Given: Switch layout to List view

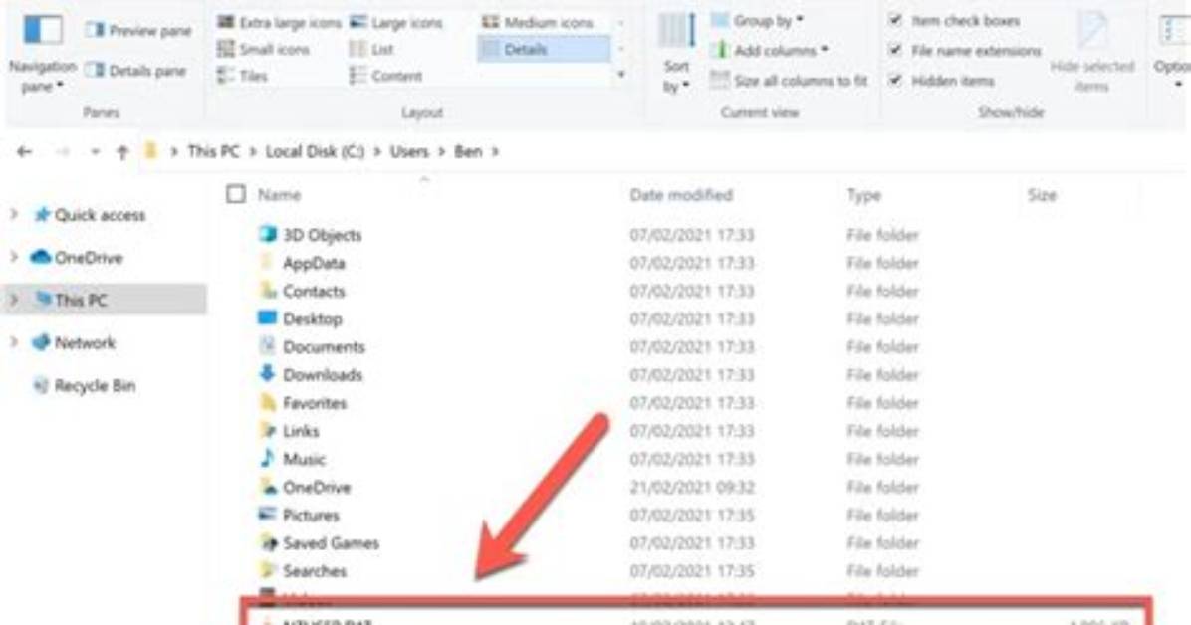Looking at the screenshot, I should click(x=371, y=50).
